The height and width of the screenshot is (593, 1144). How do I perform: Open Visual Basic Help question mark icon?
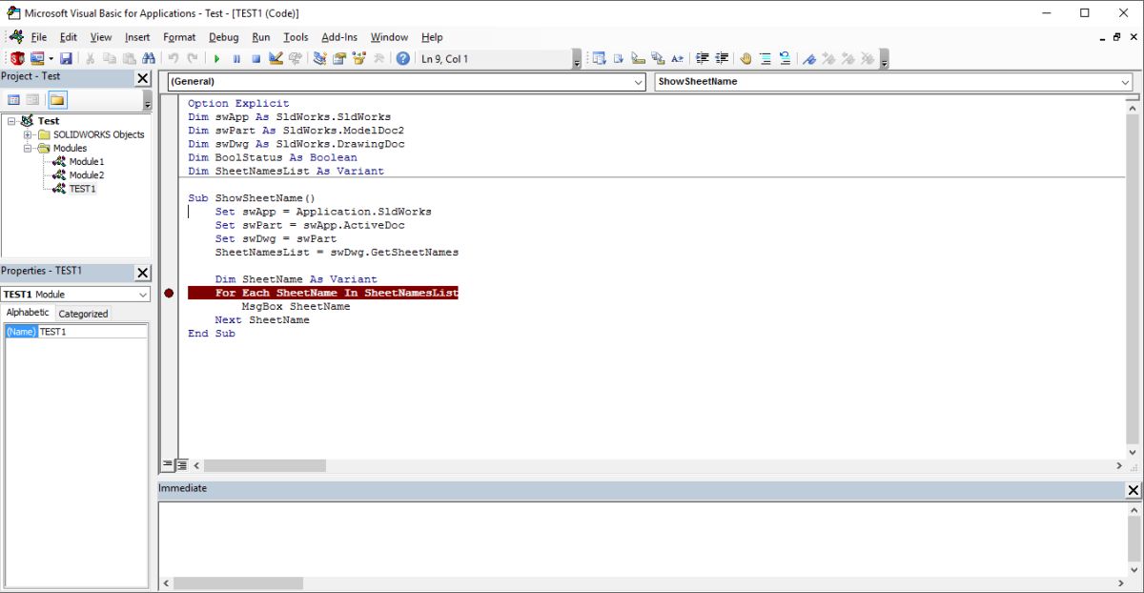point(402,59)
